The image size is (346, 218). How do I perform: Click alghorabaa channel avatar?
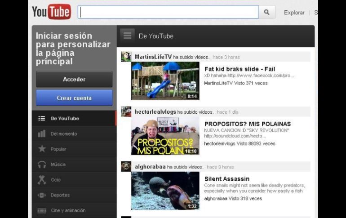click(126, 167)
